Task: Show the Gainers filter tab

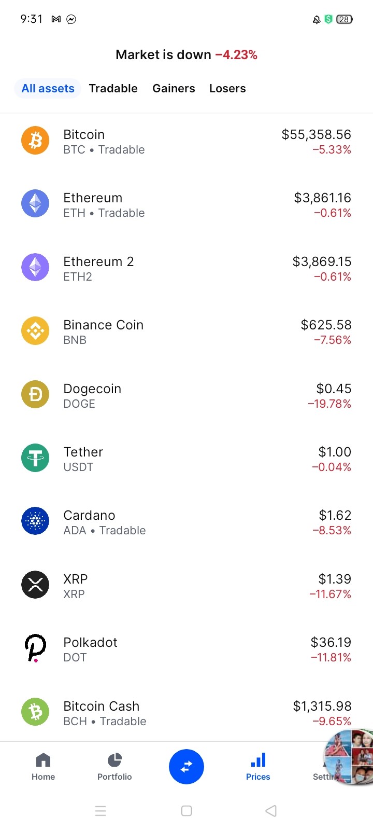Action: [x=174, y=88]
